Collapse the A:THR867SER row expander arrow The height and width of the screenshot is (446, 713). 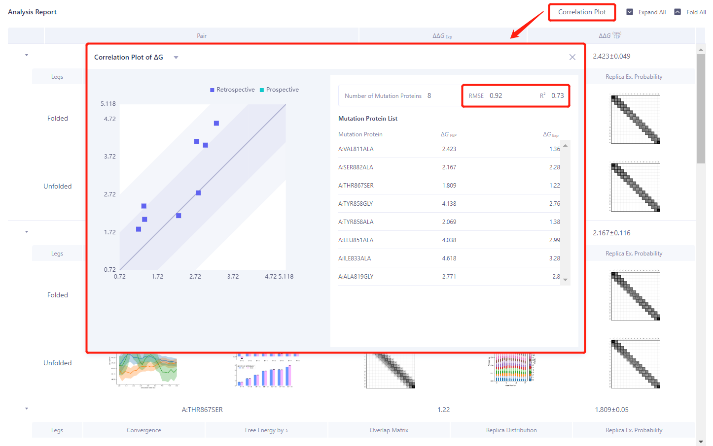[27, 409]
